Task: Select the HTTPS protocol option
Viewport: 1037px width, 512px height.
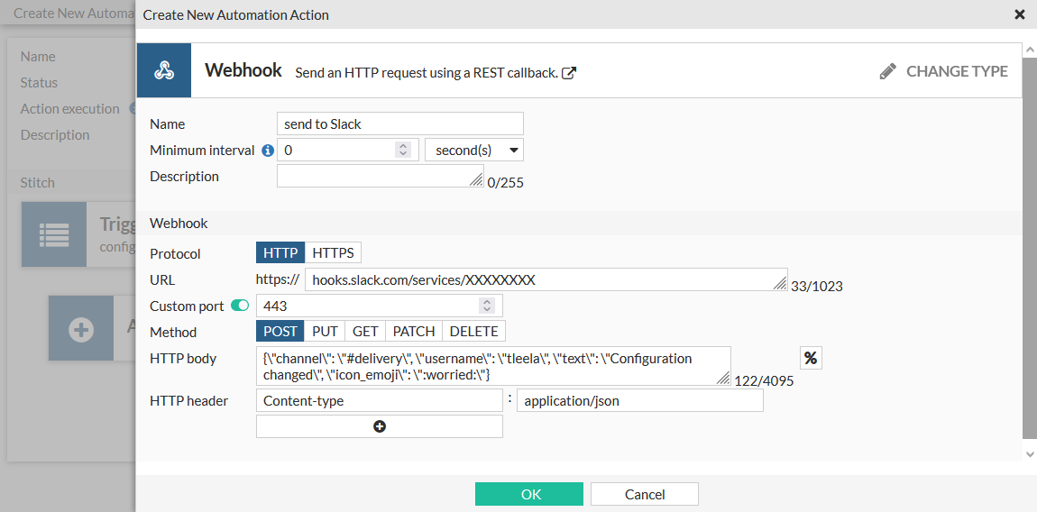Action: coord(333,253)
